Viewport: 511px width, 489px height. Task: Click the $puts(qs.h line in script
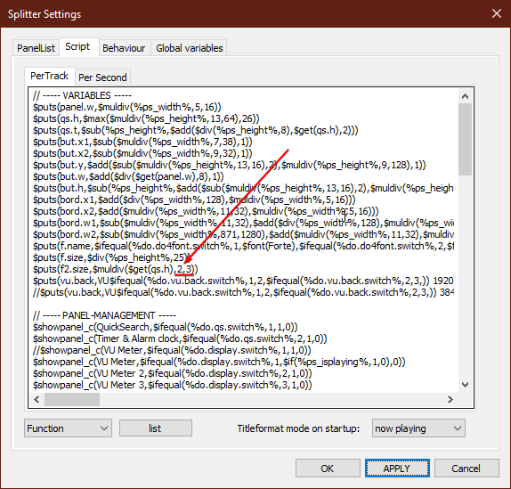146,118
